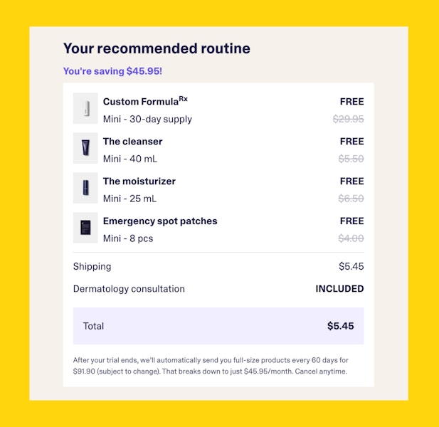
Task: Click the Mini - 30-day supply description
Action: click(147, 120)
